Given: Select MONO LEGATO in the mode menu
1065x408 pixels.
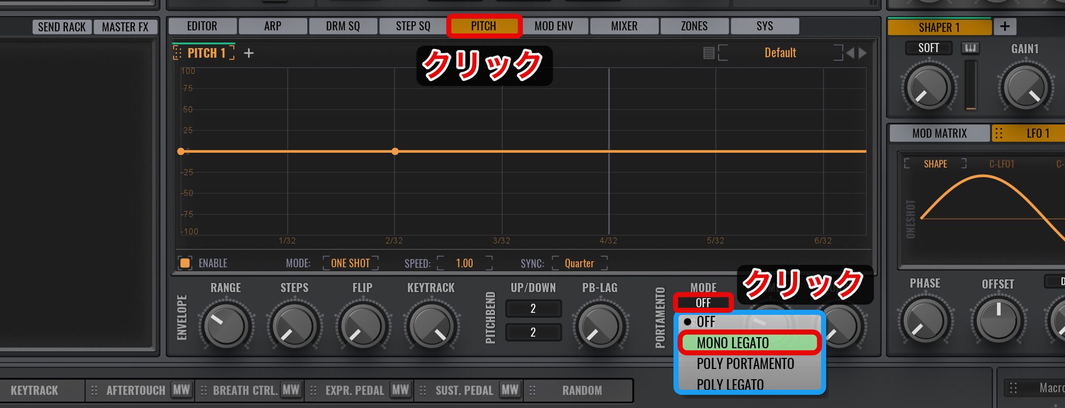Looking at the screenshot, I should tap(749, 343).
